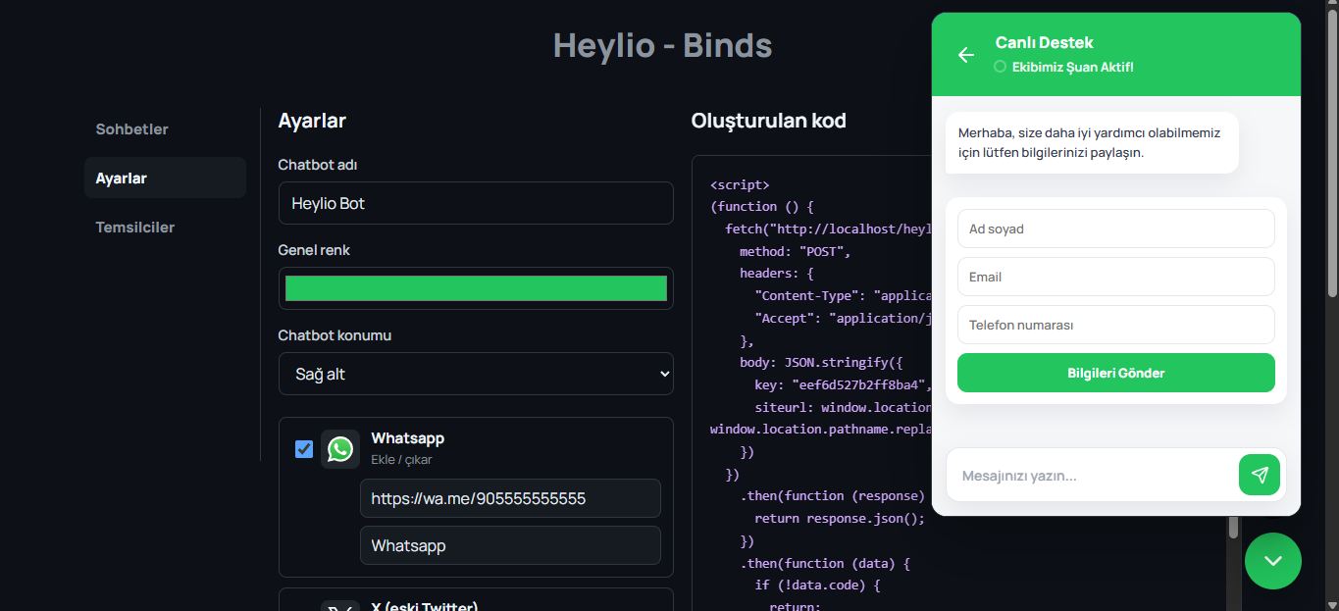Focus the Ad soyad field
This screenshot has width=1339, height=611.
coord(1116,229)
